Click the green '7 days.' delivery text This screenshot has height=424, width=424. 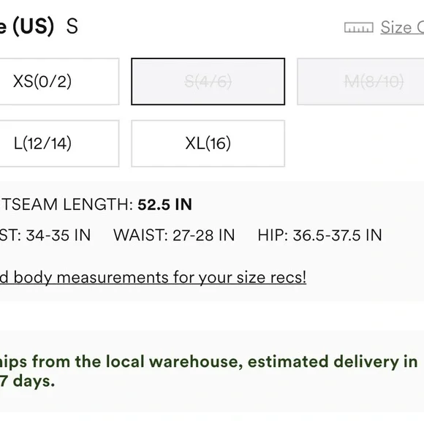coord(27,381)
